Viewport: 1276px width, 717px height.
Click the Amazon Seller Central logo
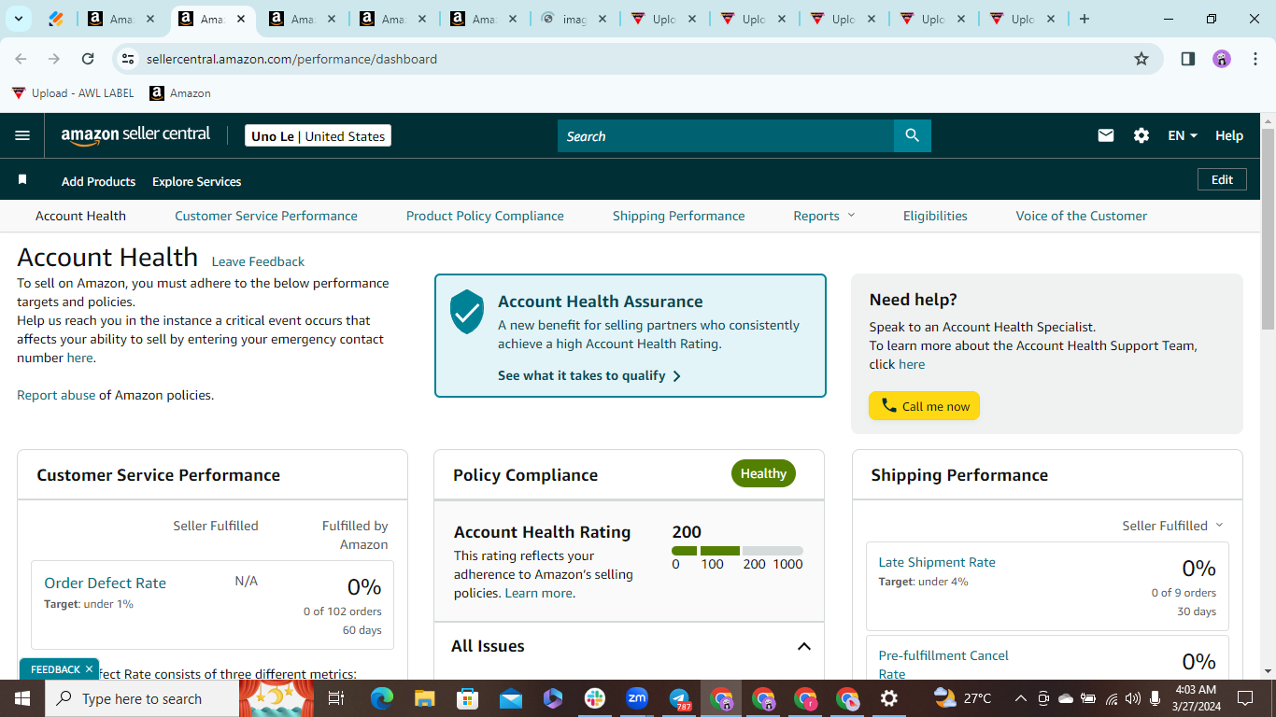pyautogui.click(x=136, y=135)
